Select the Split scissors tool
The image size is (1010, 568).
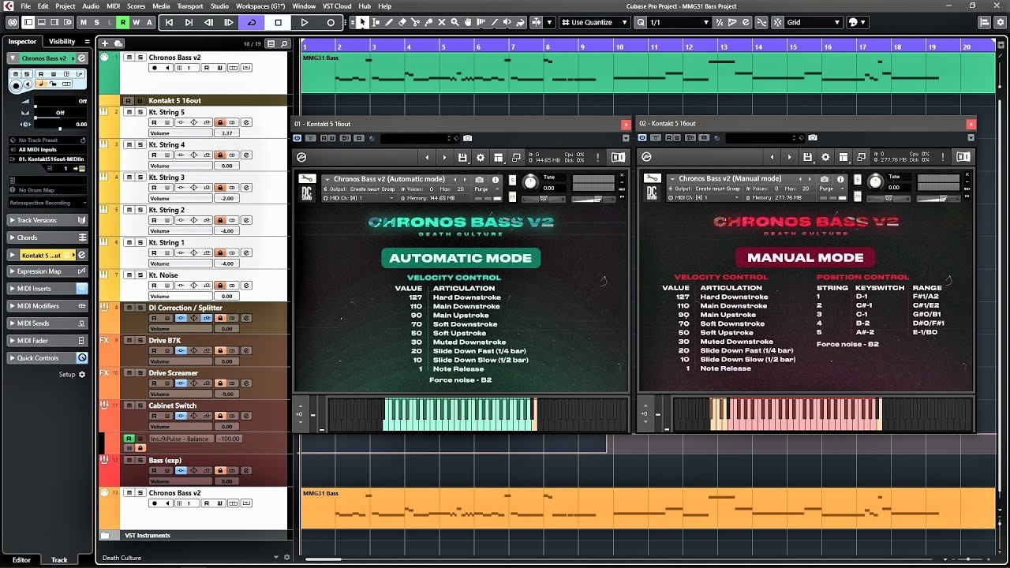pos(415,22)
